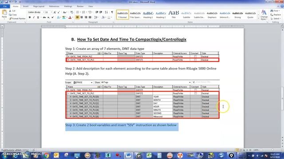Image resolution: width=284 pixels, height=159 pixels.
Task: Open Font dialog launcher
Action: click(73, 23)
